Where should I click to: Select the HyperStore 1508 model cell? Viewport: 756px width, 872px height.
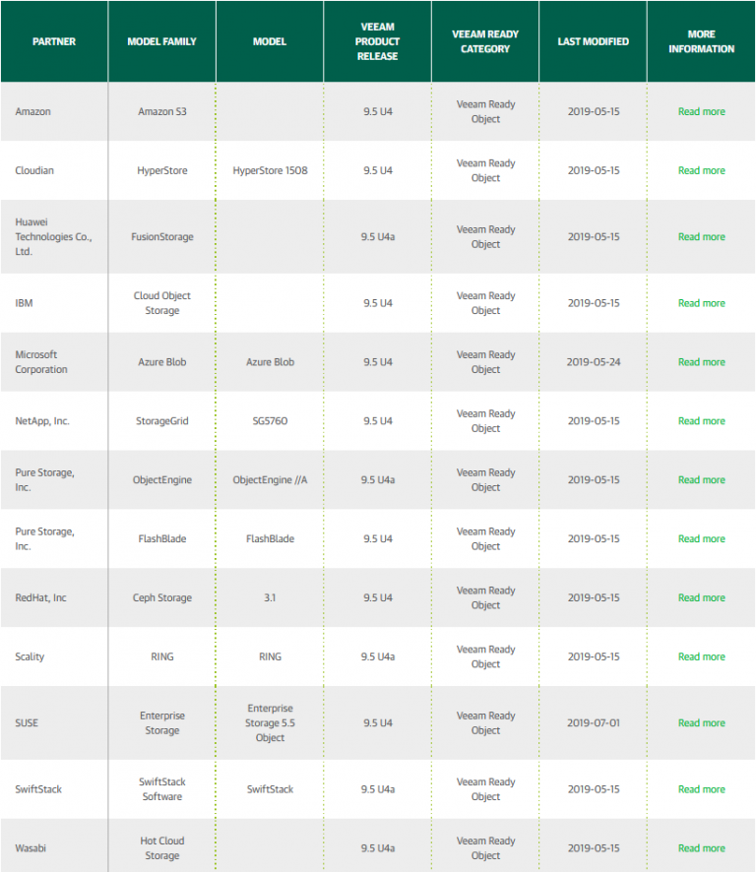(270, 170)
